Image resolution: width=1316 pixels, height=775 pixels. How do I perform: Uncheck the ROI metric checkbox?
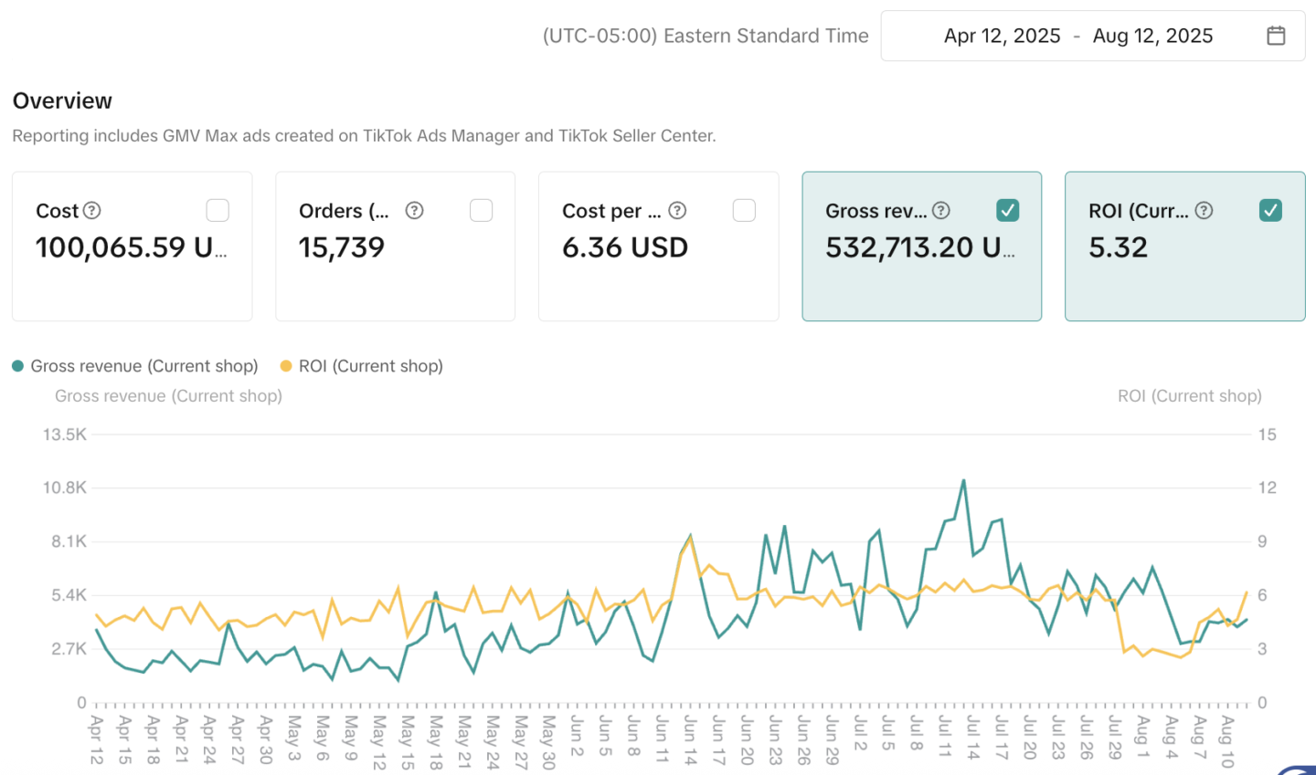click(x=1270, y=211)
